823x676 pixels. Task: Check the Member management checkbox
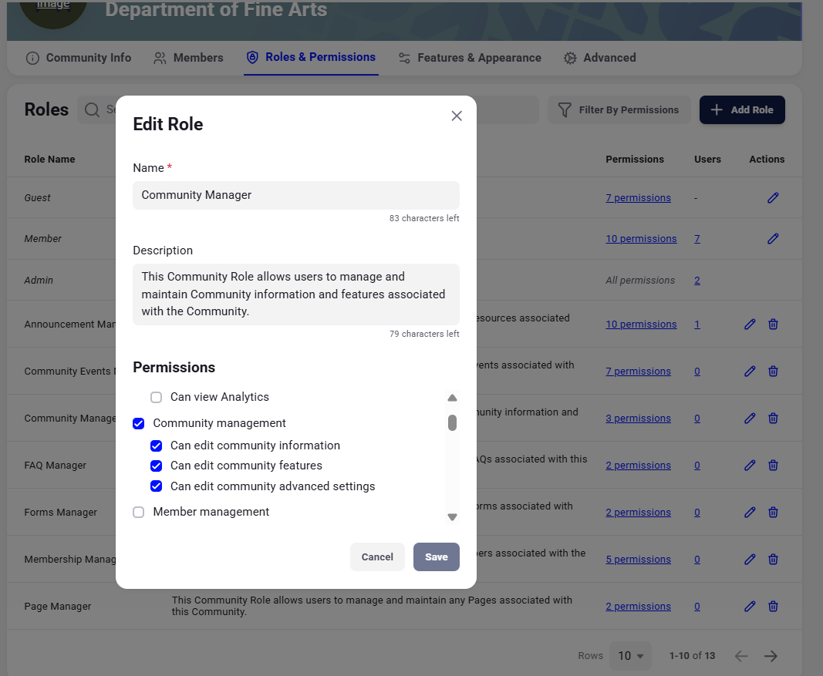tap(139, 512)
